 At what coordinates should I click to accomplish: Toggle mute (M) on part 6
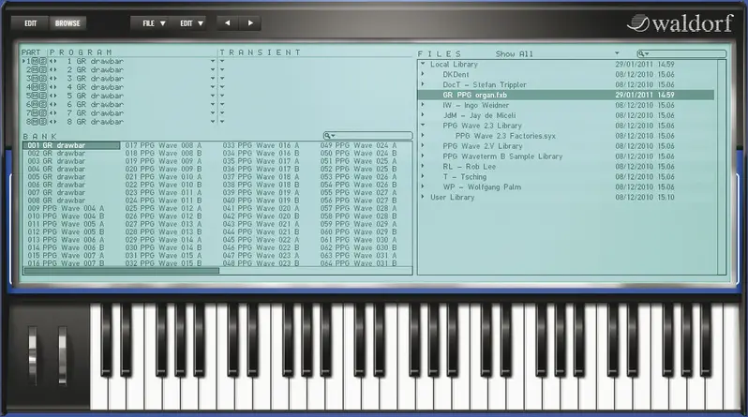point(35,104)
